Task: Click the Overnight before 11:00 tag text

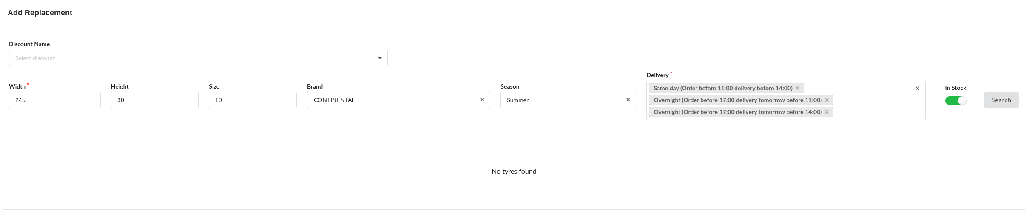Action: pos(737,100)
